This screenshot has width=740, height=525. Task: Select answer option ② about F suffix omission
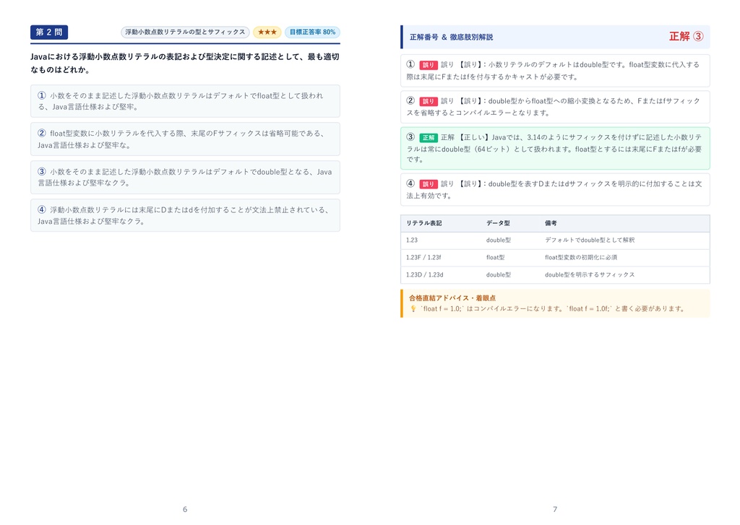(185, 139)
